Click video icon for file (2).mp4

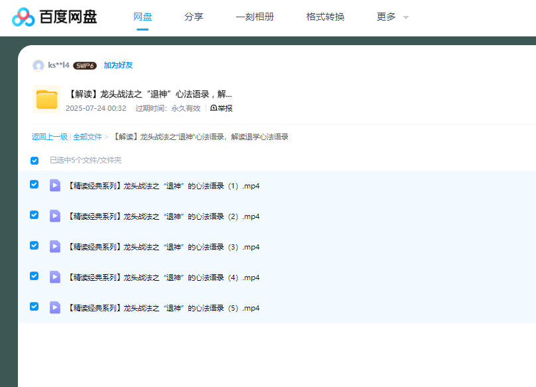[x=55, y=216]
